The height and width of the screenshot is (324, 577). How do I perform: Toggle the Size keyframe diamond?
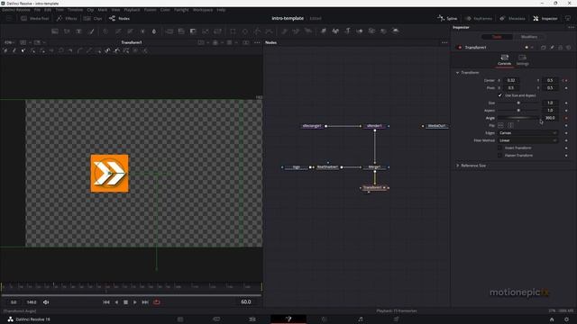pyautogui.click(x=566, y=103)
